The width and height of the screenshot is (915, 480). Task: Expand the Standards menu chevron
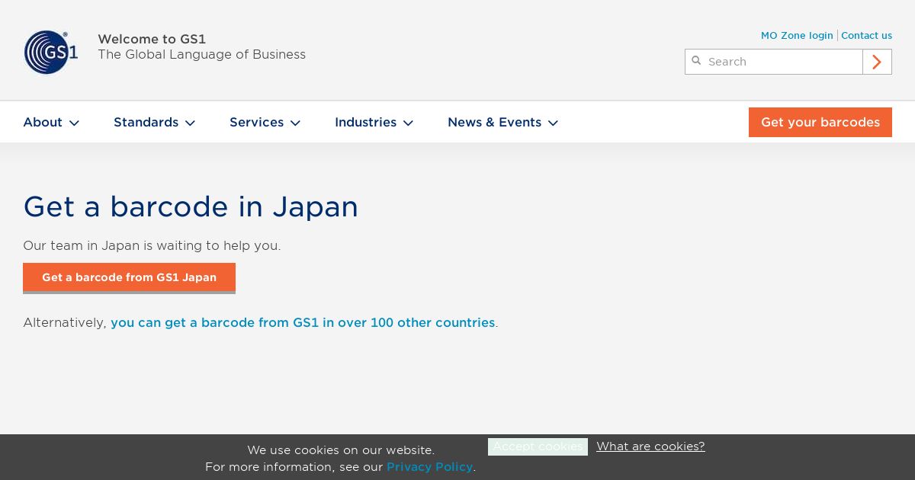(190, 123)
